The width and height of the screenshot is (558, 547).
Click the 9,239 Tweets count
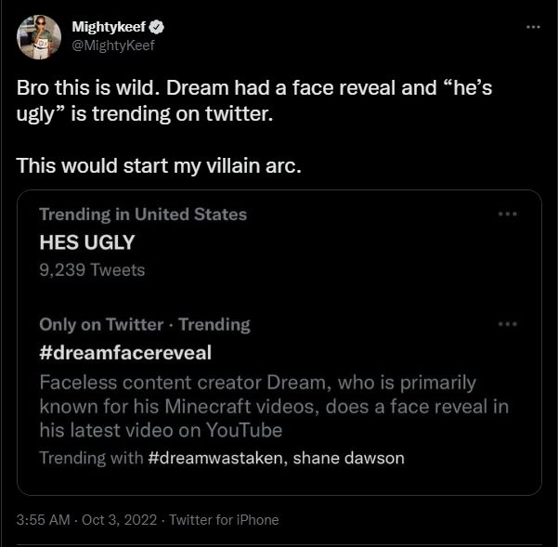tap(92, 270)
